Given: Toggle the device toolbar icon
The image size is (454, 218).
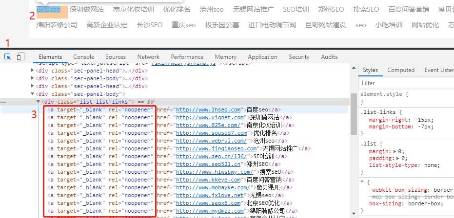Looking at the screenshot, I should [x=20, y=56].
